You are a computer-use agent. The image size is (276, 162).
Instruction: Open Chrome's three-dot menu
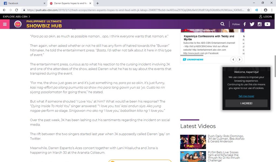pyautogui.click(x=272, y=10)
